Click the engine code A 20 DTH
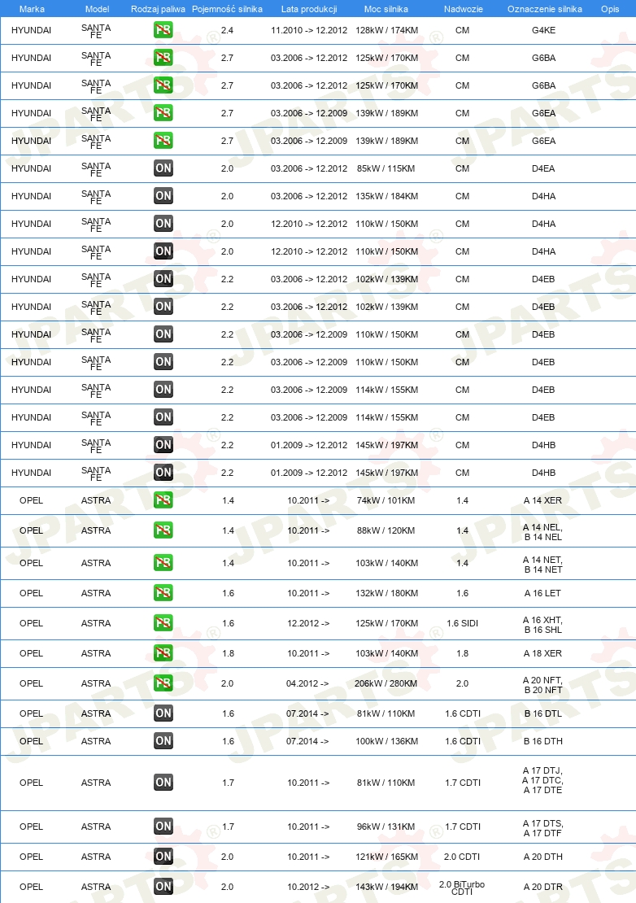Image resolution: width=636 pixels, height=903 pixels. 542,857
